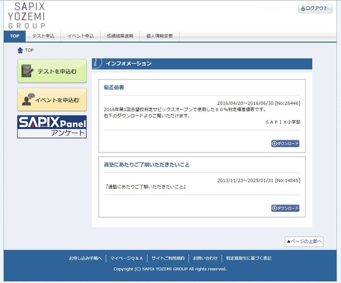Click the 右下のダウンロードよりご覧いただけます text
The width and height of the screenshot is (341, 283).
click(147, 116)
